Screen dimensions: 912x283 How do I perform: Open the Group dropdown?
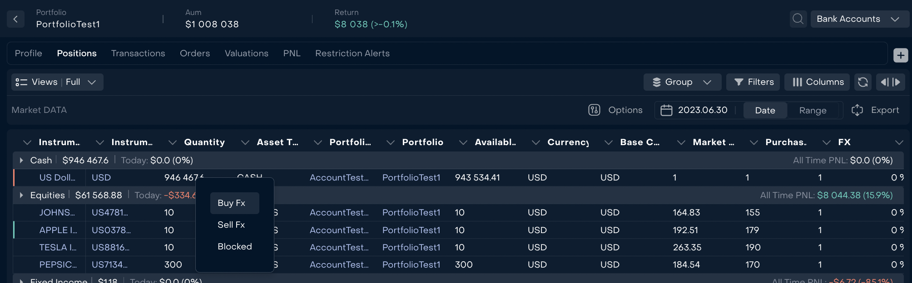pos(682,82)
